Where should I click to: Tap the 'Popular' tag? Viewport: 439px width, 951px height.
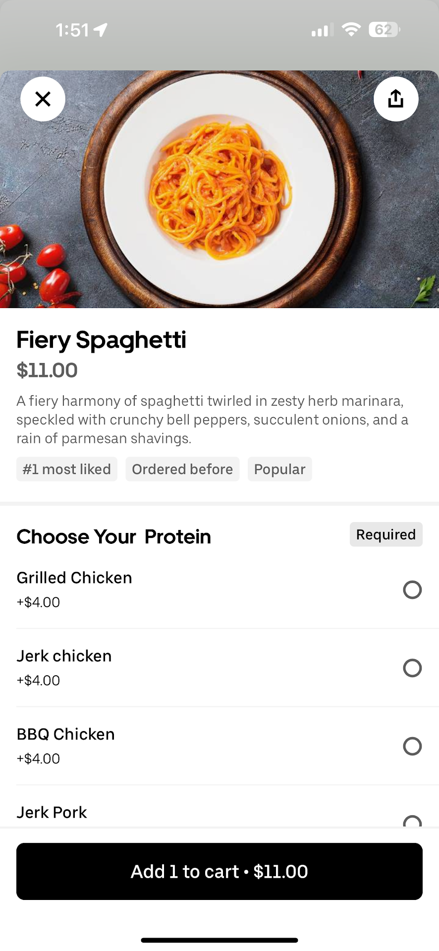(279, 469)
